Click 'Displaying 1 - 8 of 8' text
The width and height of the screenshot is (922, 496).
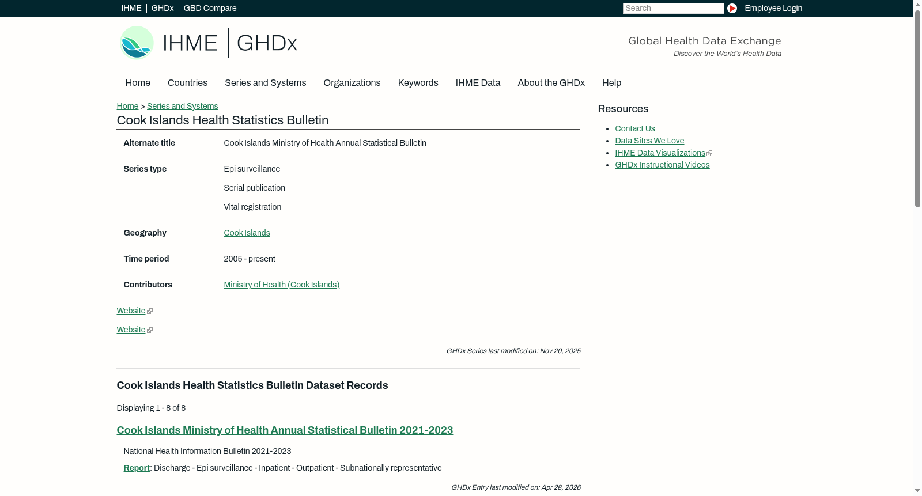pos(151,408)
